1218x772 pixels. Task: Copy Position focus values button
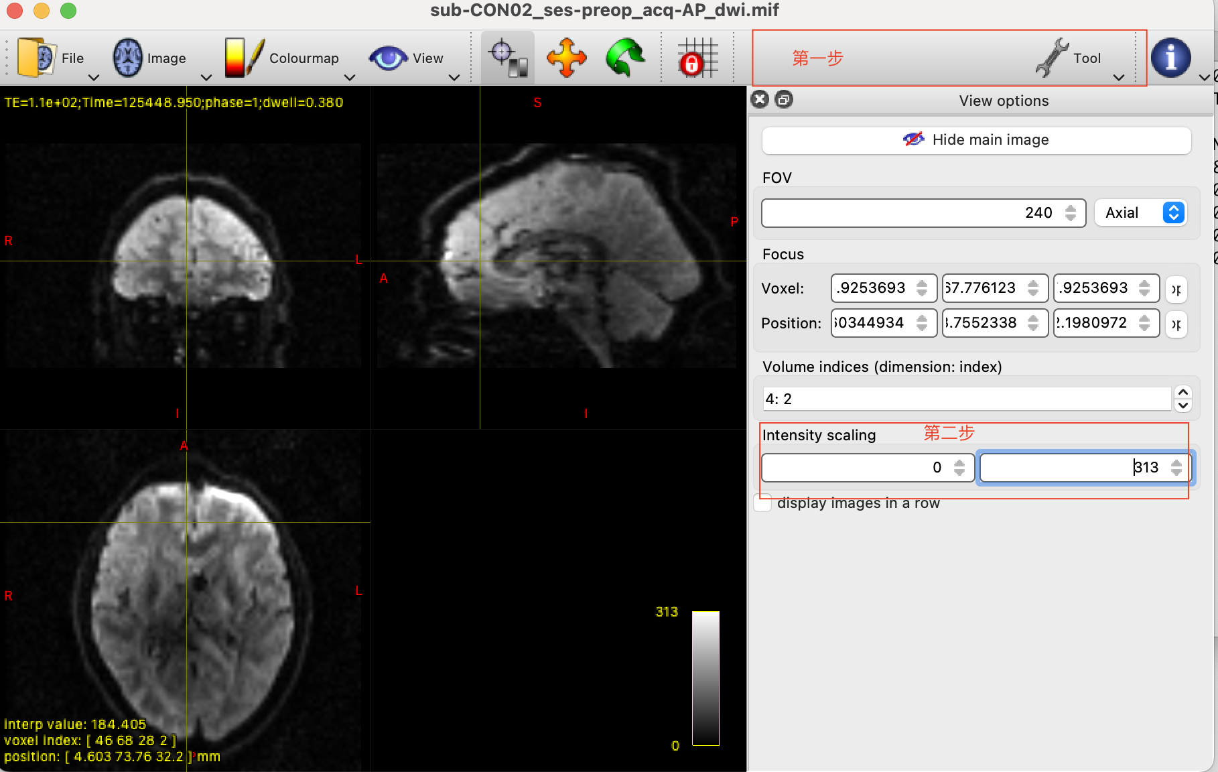pyautogui.click(x=1176, y=324)
